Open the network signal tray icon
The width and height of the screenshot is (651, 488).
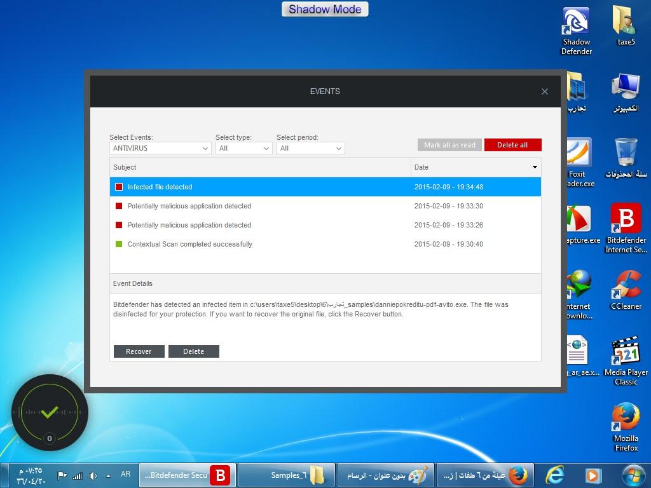[x=77, y=475]
